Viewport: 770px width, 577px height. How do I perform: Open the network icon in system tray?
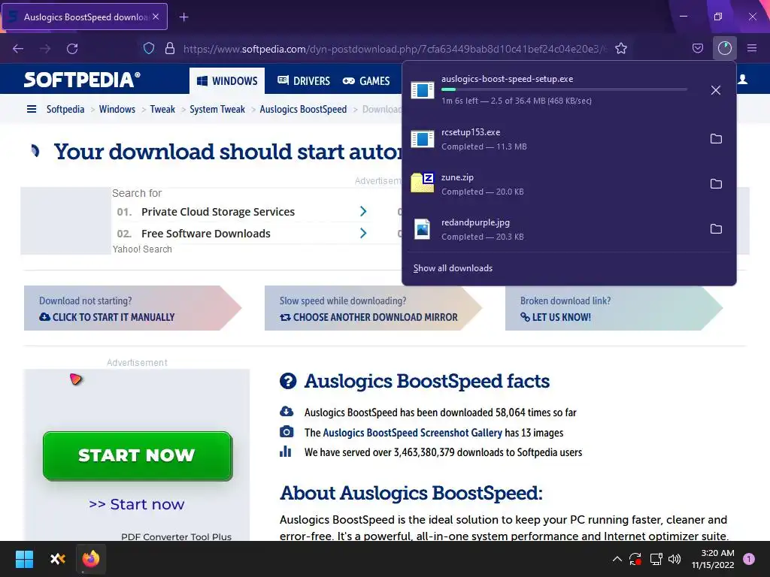click(x=656, y=559)
